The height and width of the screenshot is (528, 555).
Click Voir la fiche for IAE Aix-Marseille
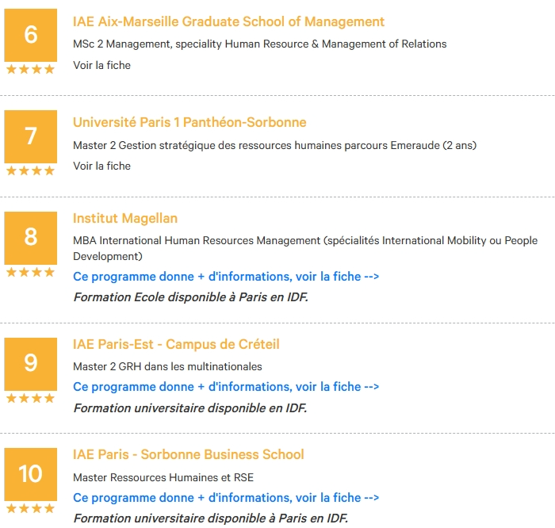[x=101, y=65]
